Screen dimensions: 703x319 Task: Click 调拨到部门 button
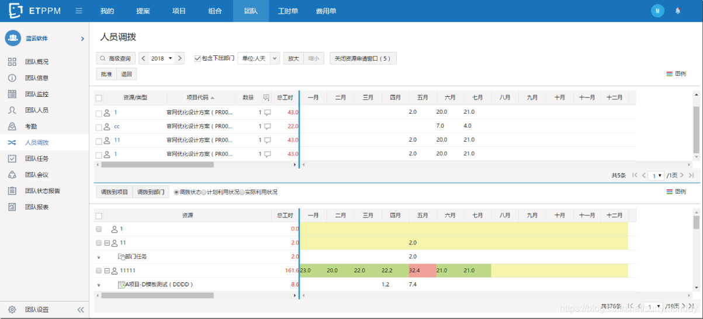[150, 192]
